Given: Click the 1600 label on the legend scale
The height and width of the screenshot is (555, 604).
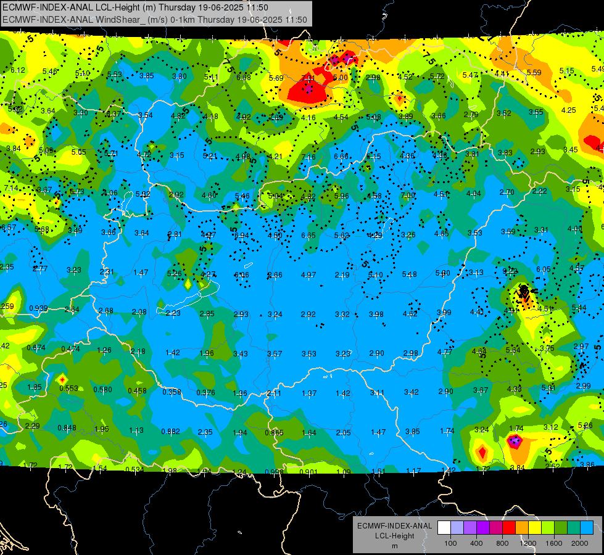Looking at the screenshot, I should pyautogui.click(x=554, y=543).
